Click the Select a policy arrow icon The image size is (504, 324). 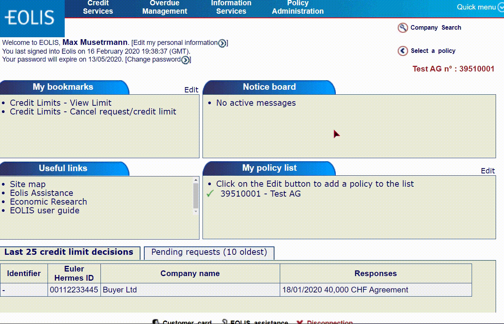tap(402, 51)
